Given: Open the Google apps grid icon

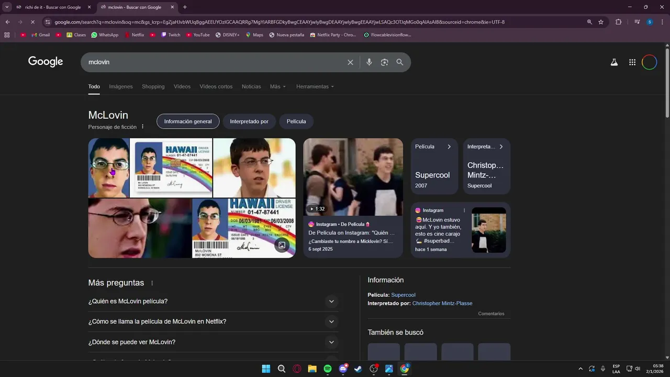Looking at the screenshot, I should pos(632,62).
